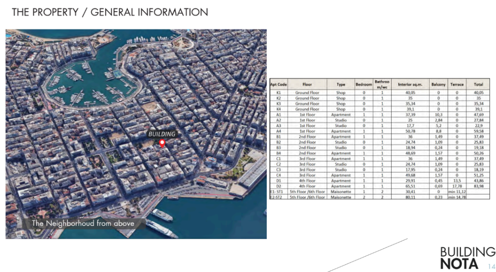Select the slide title 'THE PROPERTY / GENERAL INFORMATION'
The height and width of the screenshot is (272, 496).
point(110,13)
